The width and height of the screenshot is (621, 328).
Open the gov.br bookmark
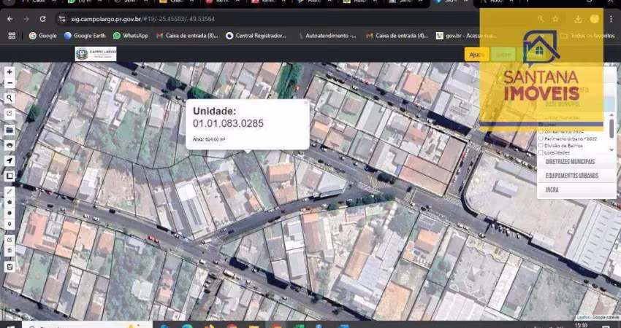[x=466, y=36]
